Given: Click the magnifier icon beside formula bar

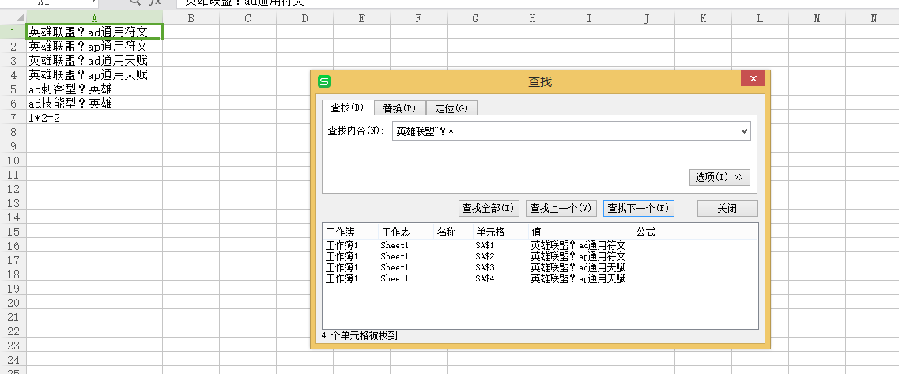Looking at the screenshot, I should tap(135, 2).
